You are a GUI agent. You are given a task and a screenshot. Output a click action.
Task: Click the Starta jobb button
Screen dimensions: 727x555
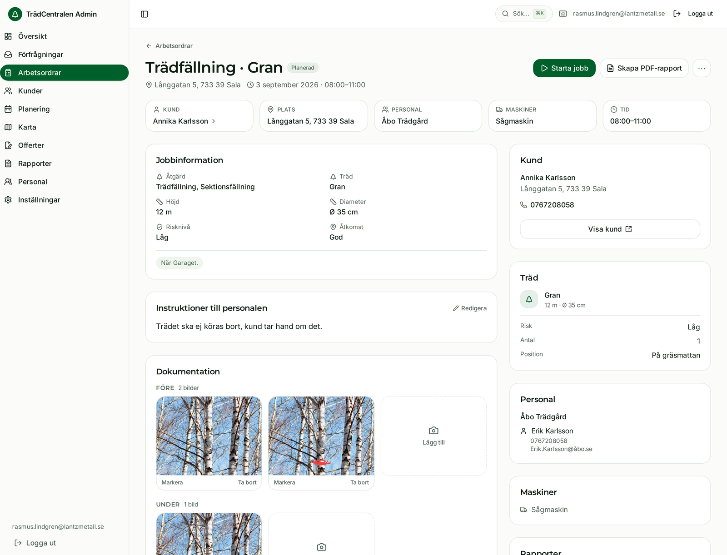point(564,68)
